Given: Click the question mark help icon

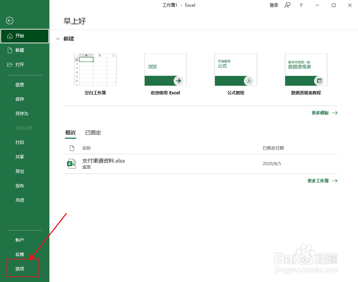Looking at the screenshot, I should pos(301,6).
